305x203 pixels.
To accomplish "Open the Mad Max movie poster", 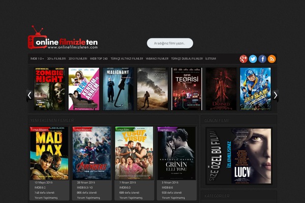I will (x=49, y=153).
